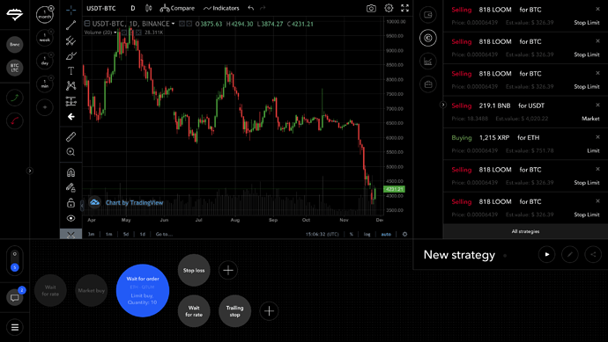Toggle stay in drawing mode pencil-lock
Viewport: 608px width, 342px height.
71,187
